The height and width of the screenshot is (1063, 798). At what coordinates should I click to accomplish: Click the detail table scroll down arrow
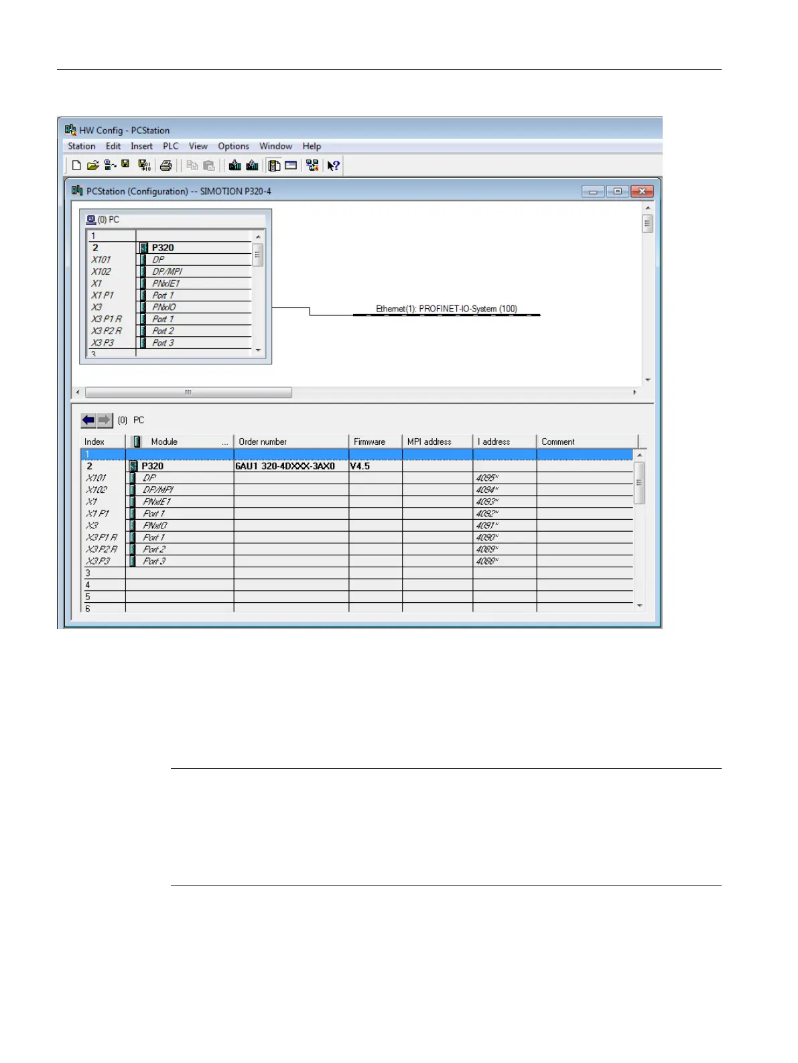point(640,606)
